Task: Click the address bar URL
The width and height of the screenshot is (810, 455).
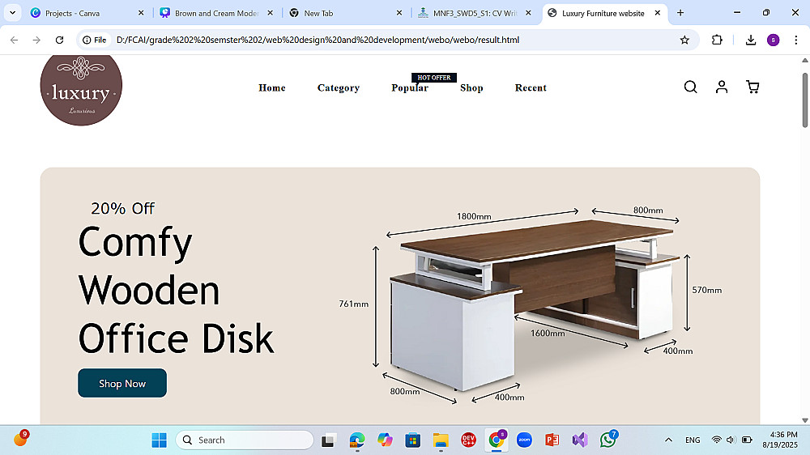Action: 318,40
